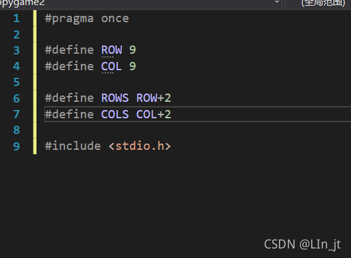
Task: Select the pygame2 project dropdown field
Action: 141,4
